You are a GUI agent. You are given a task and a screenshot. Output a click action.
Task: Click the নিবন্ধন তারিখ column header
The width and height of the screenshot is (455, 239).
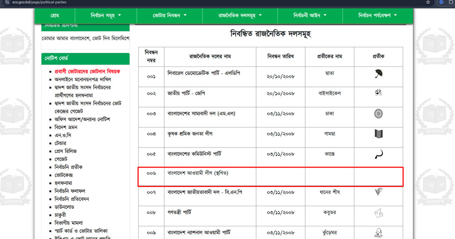(281, 56)
